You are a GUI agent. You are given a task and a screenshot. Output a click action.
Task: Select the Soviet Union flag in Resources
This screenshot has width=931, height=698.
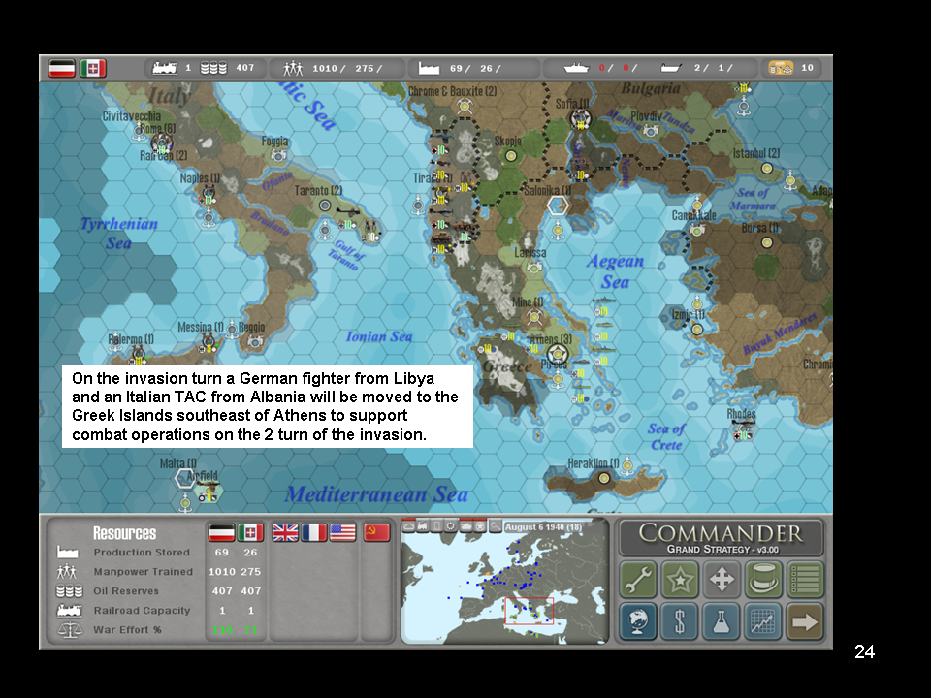(x=376, y=532)
